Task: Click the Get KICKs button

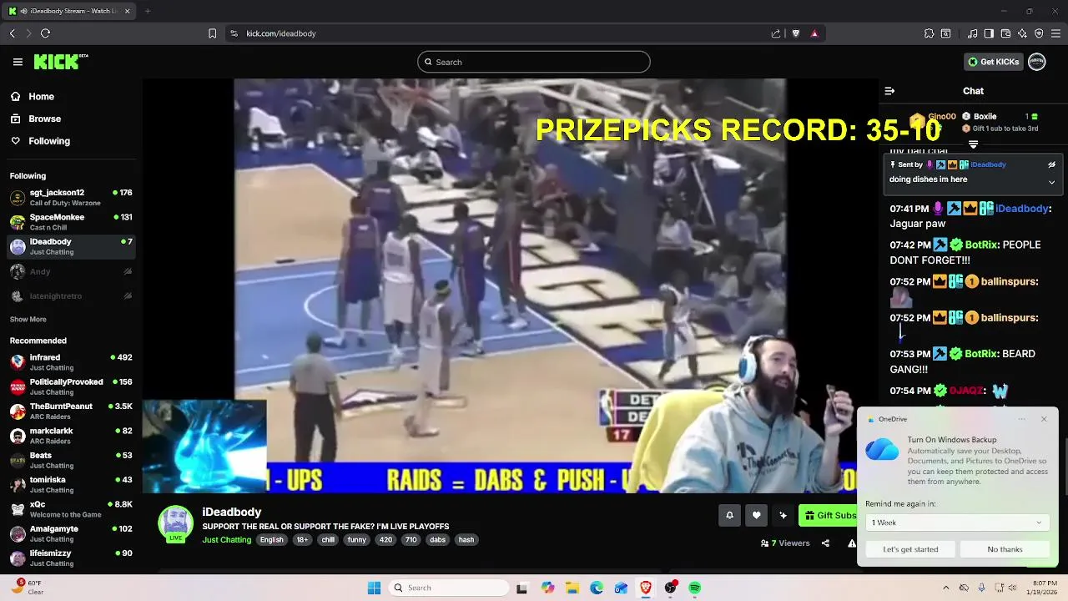Action: point(993,62)
